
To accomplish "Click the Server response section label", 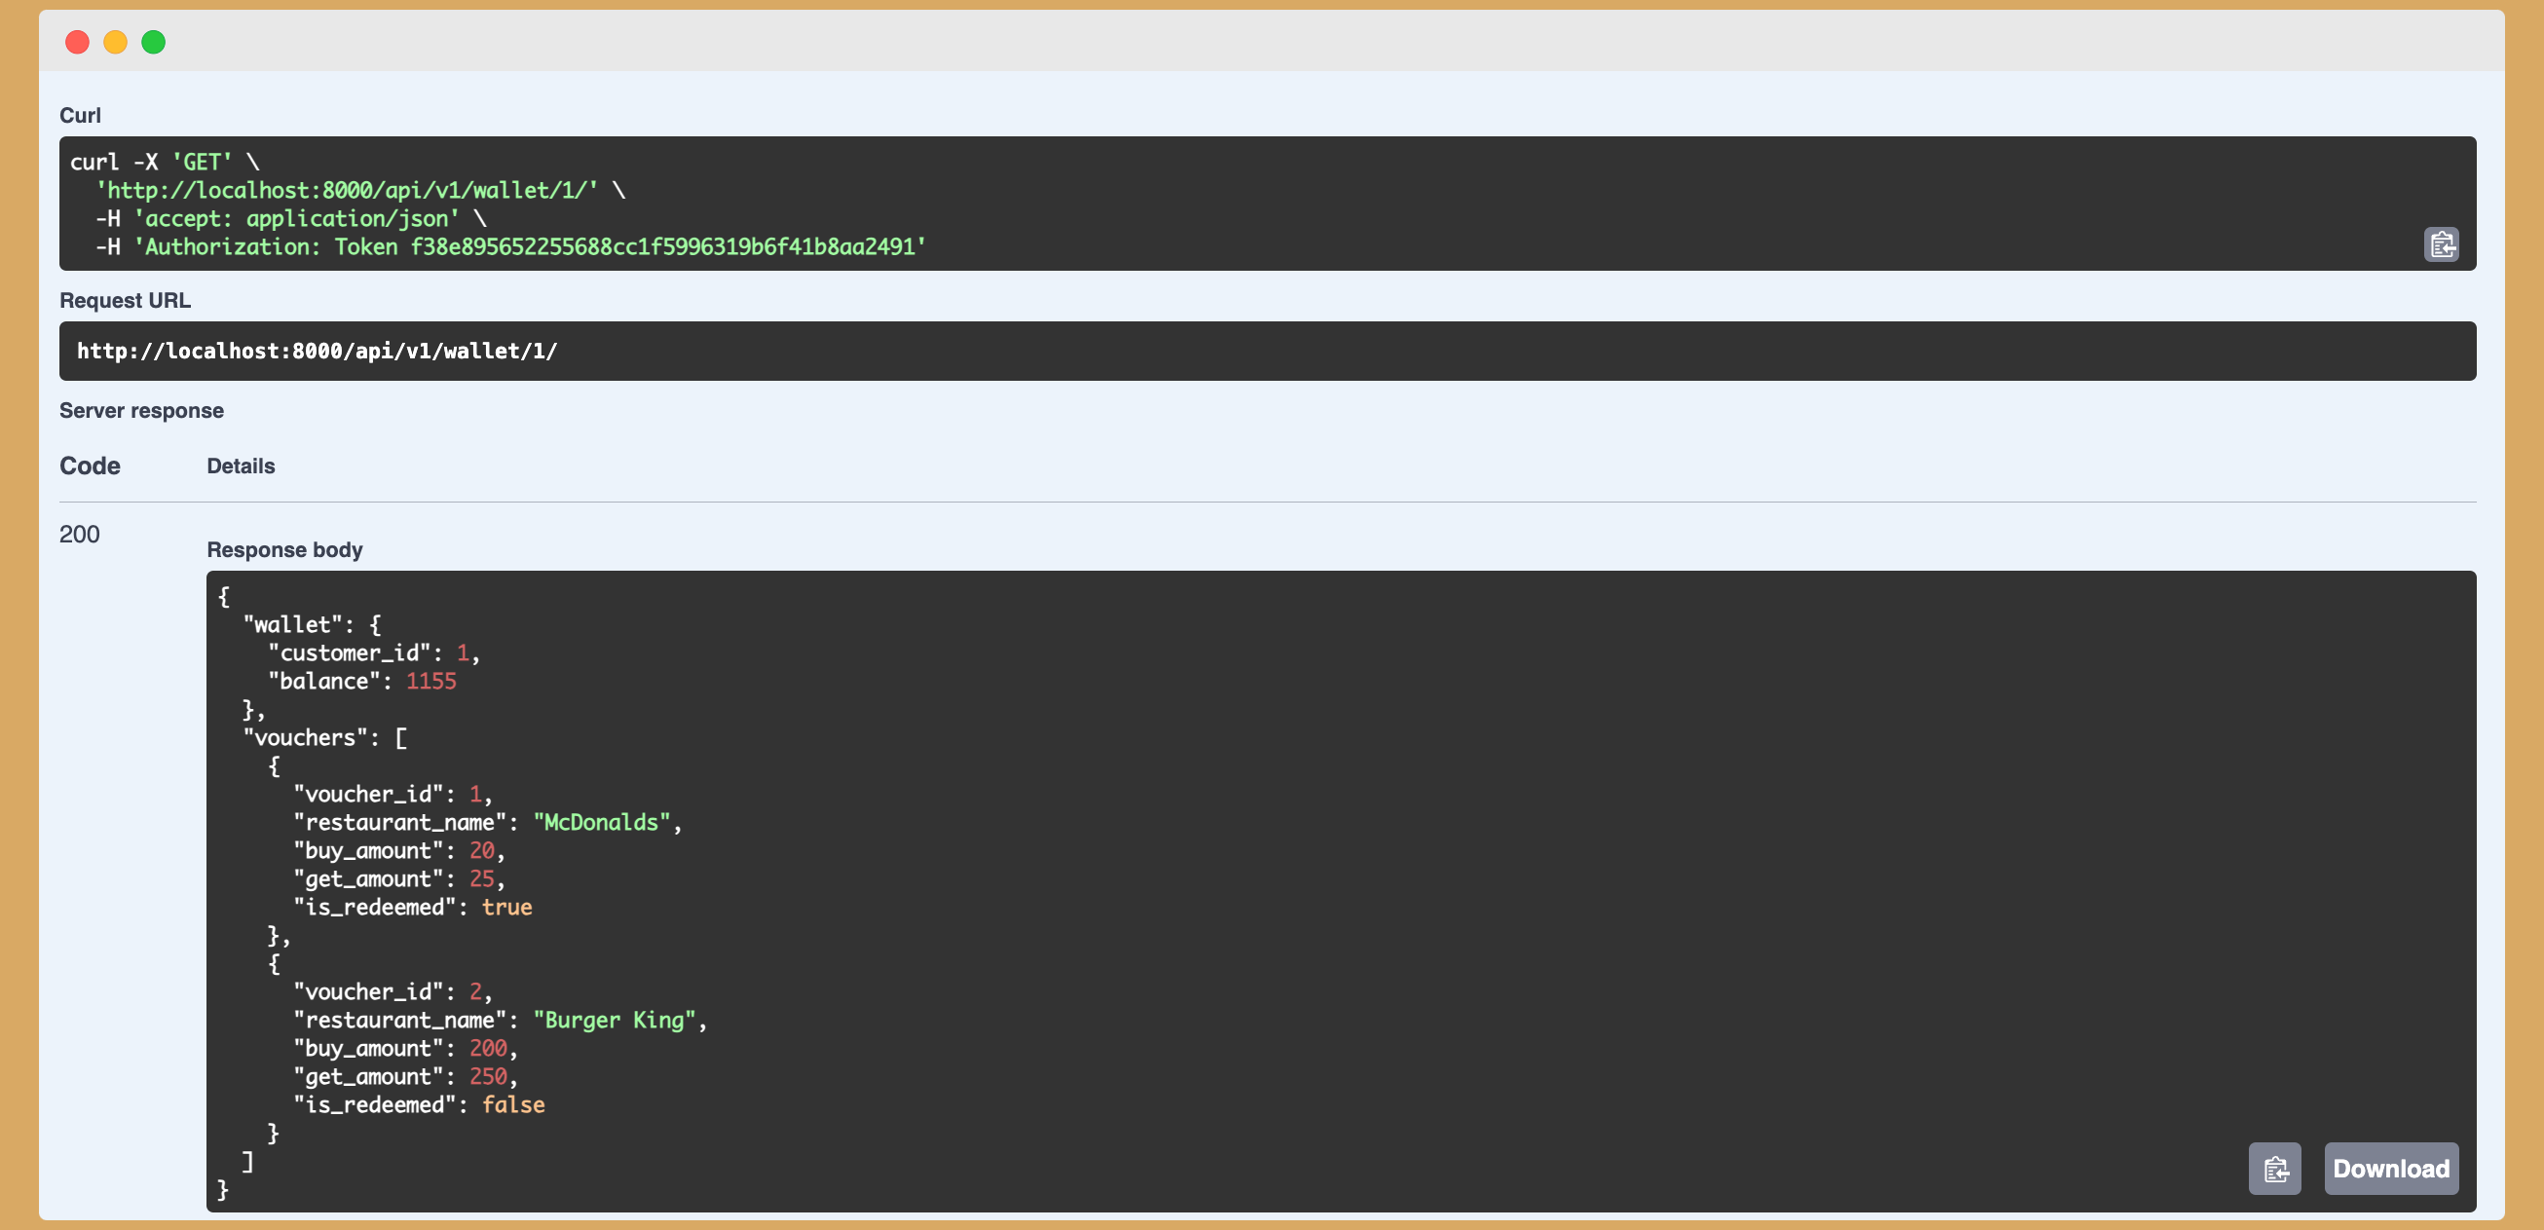I will 141,409.
